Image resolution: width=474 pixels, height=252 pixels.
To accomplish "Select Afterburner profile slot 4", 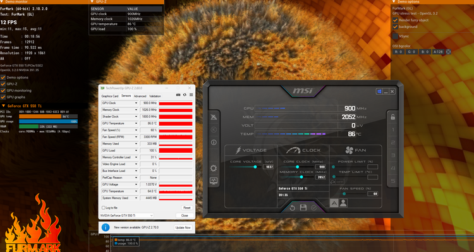I will (392, 168).
